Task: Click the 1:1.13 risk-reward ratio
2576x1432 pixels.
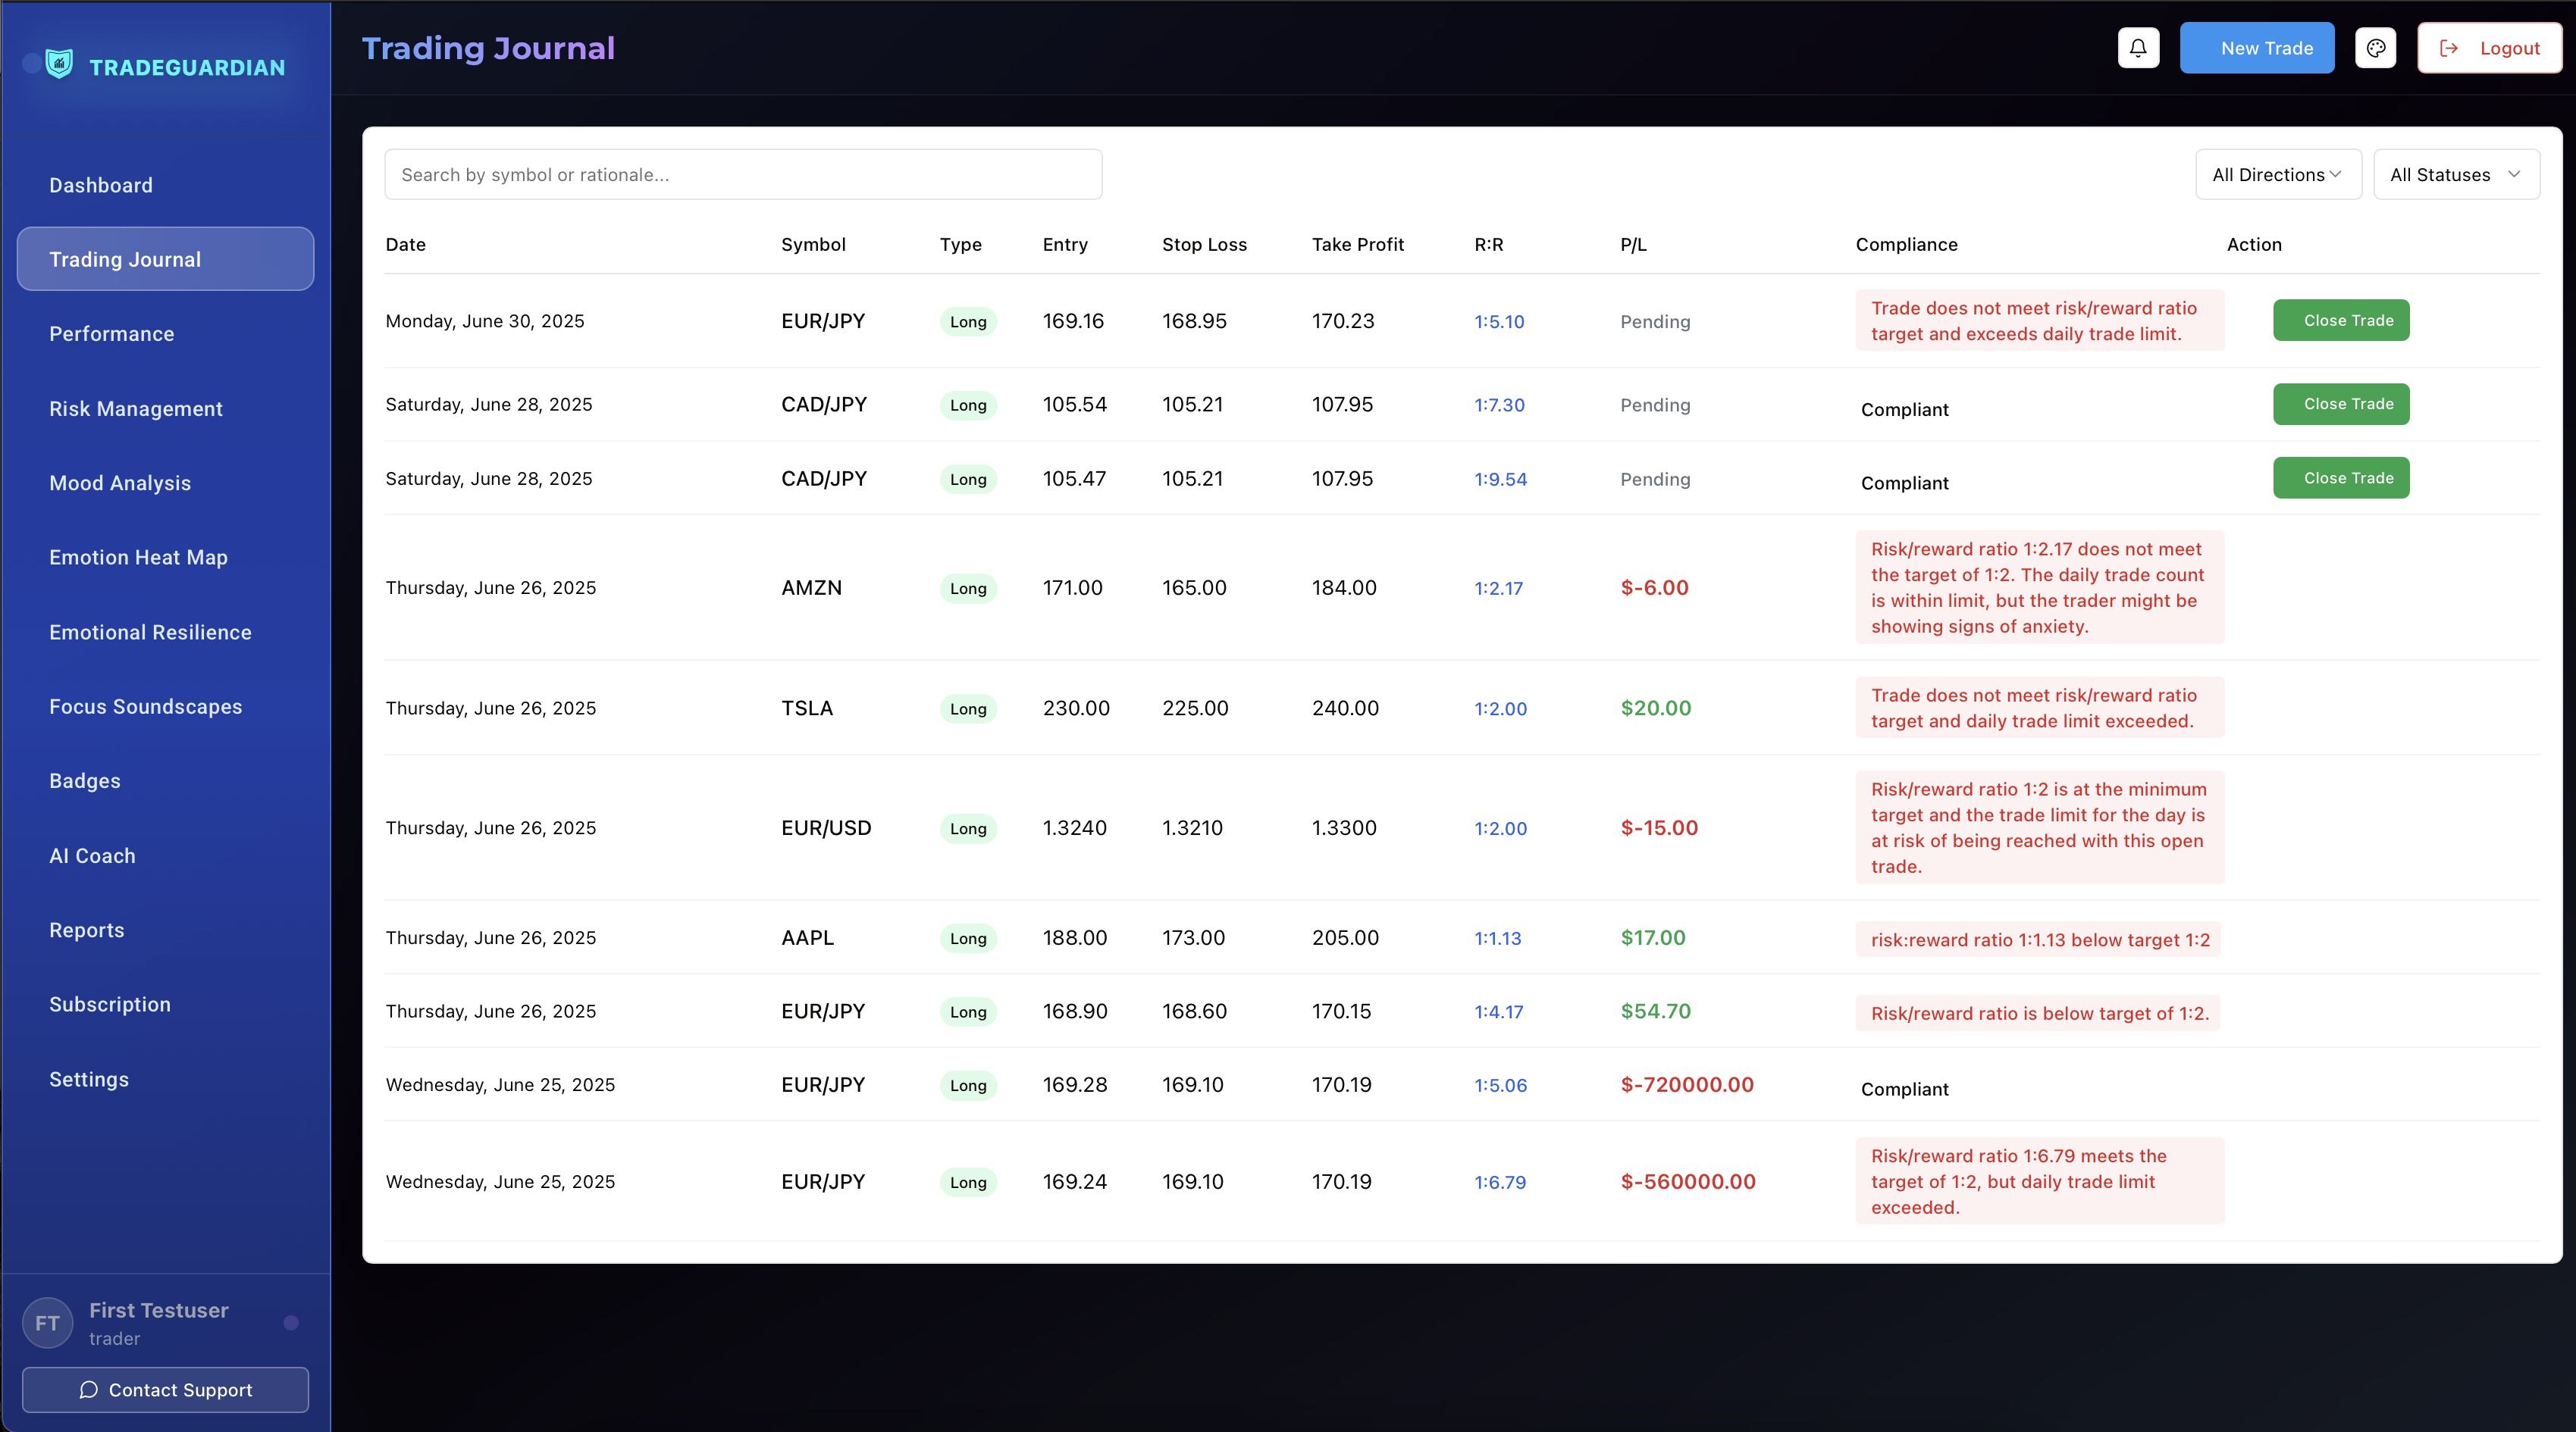Action: tap(1497, 938)
